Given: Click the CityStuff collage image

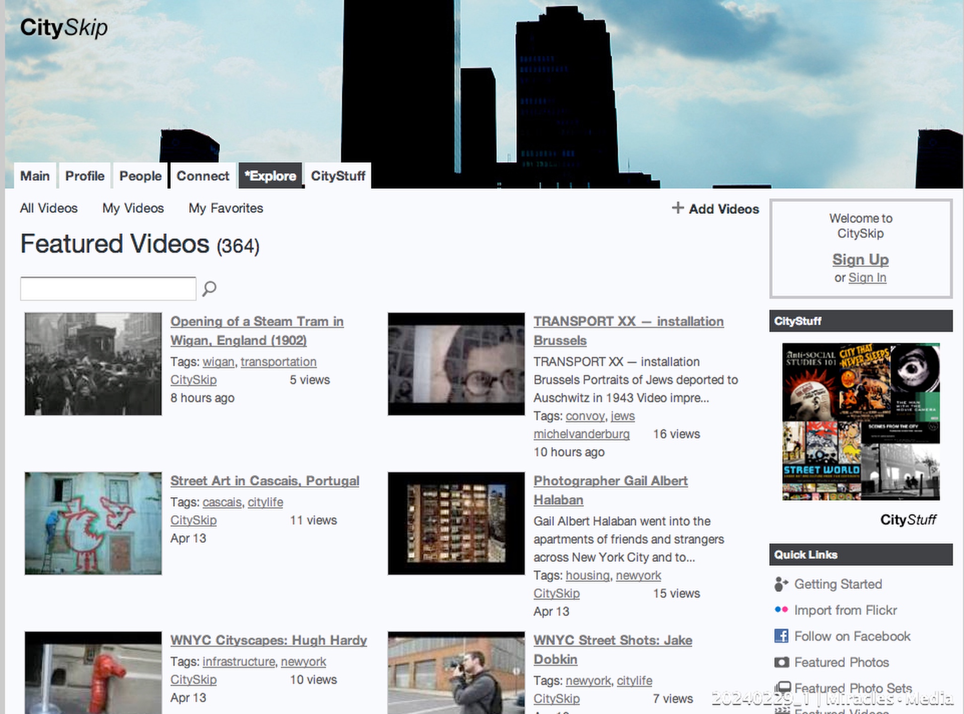Looking at the screenshot, I should click(x=860, y=421).
